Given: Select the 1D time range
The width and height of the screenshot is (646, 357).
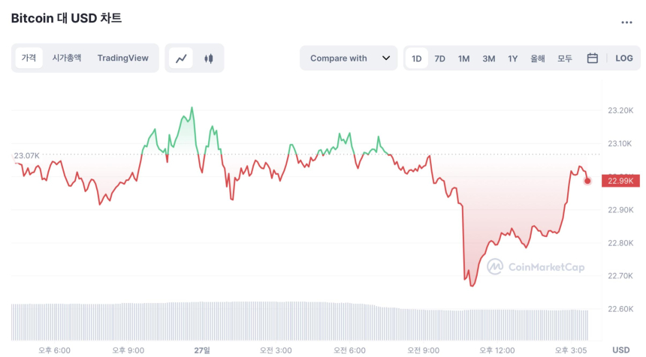Looking at the screenshot, I should [x=416, y=58].
